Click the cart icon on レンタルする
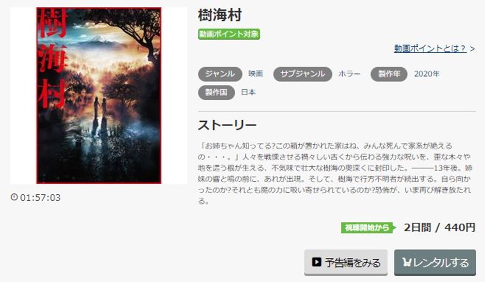485x282 pixels. [x=406, y=262]
